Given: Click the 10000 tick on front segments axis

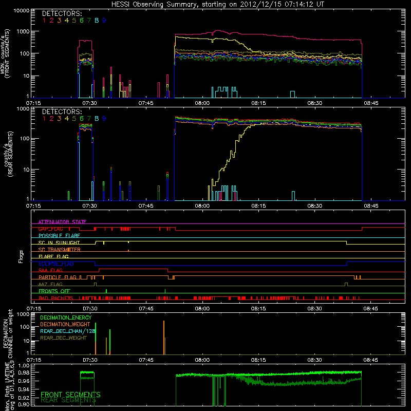Looking at the screenshot, I should [21, 11].
